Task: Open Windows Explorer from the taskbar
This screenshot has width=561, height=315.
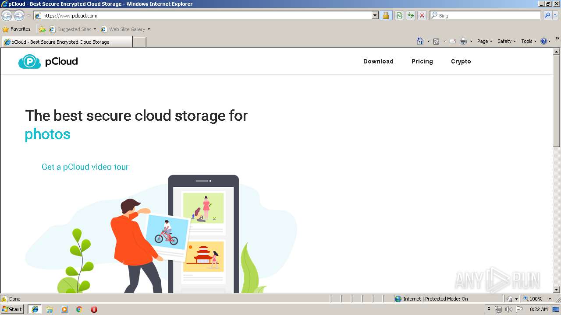Action: (x=50, y=309)
